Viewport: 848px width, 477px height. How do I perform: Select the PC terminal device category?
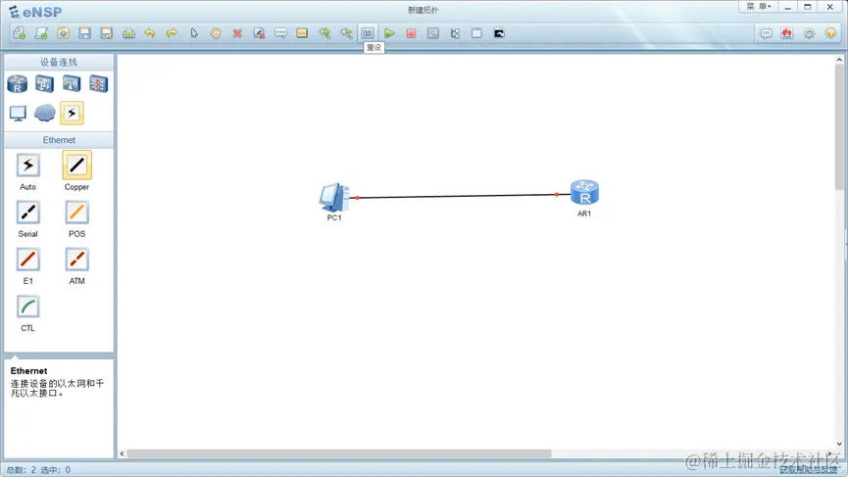[18, 113]
